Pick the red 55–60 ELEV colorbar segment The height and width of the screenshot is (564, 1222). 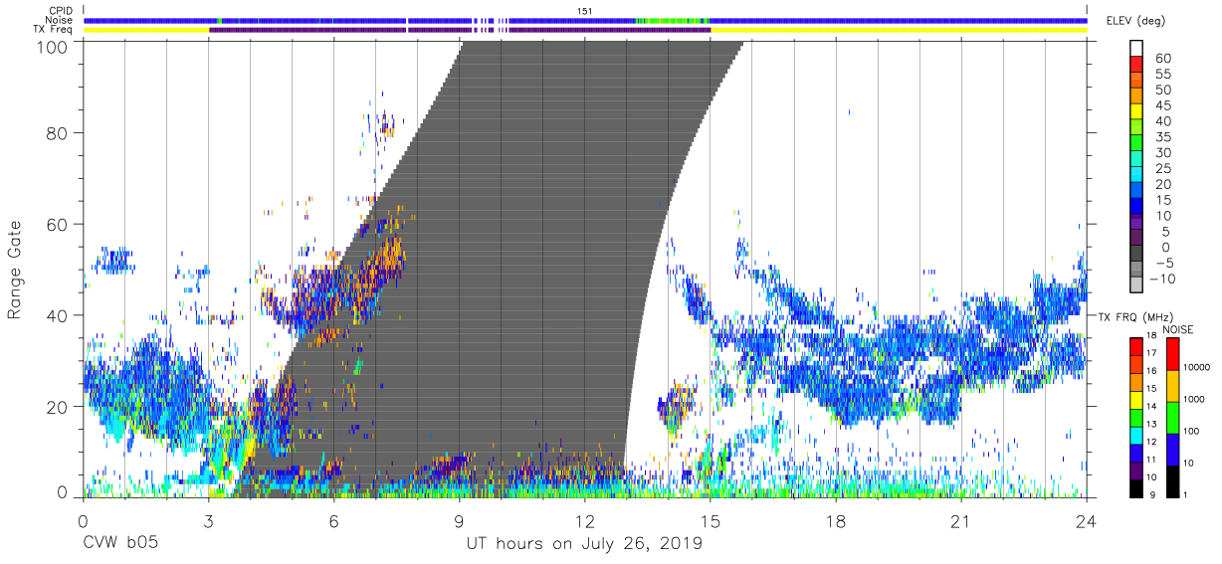pyautogui.click(x=1137, y=66)
